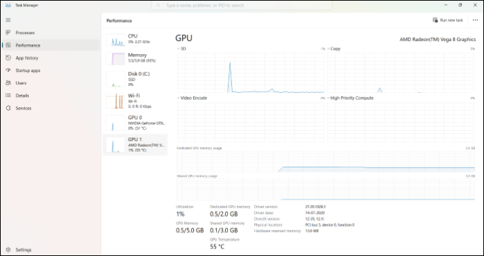
Task: Click the Shared GPU memory 0.1/3.0 GB value
Action: (x=224, y=230)
